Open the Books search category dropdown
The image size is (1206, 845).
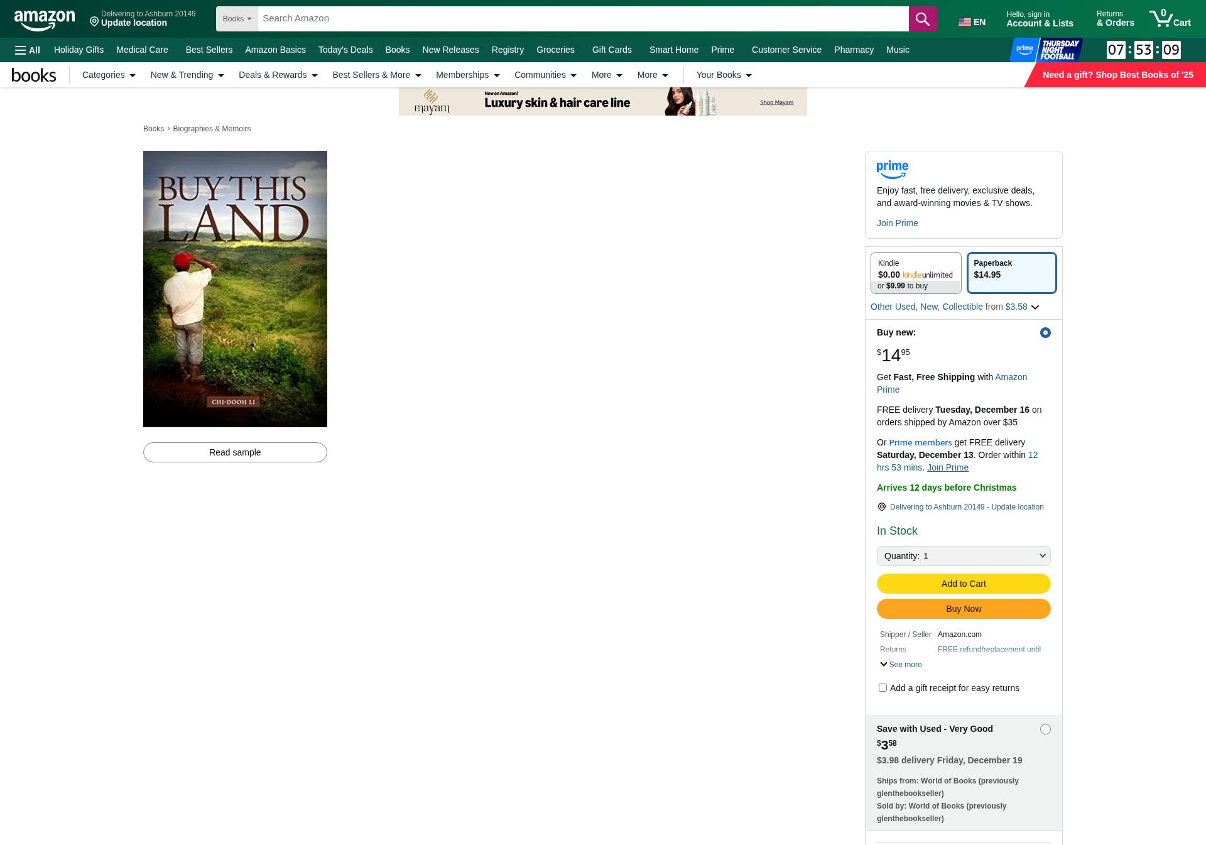click(x=237, y=19)
